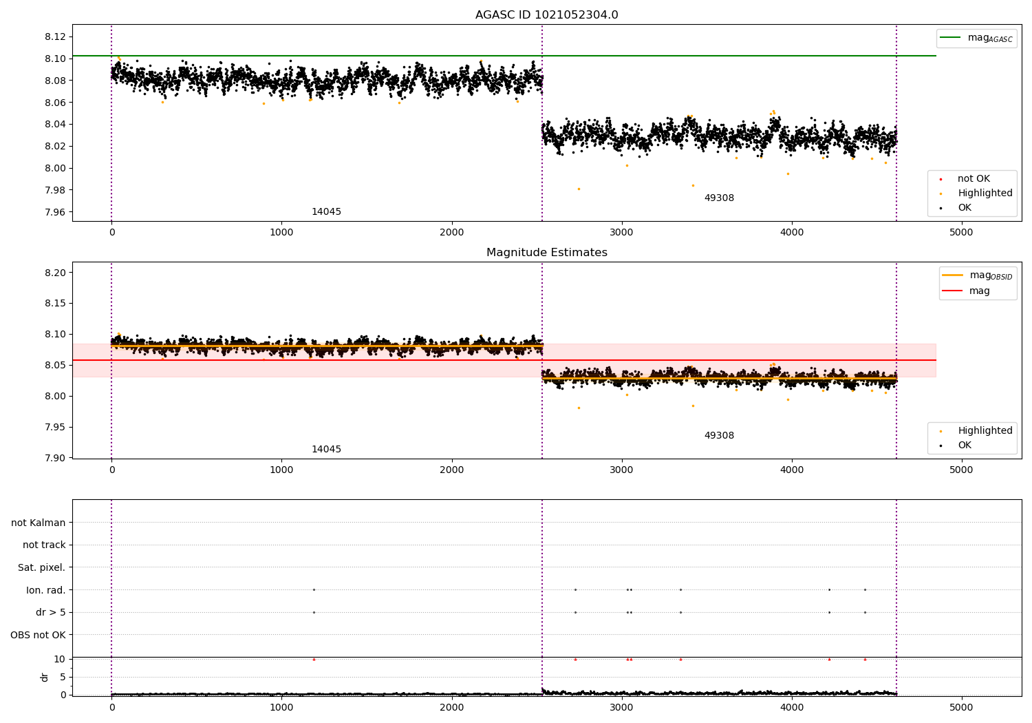Click the 7.96 y-axis tick label

pyautogui.click(x=54, y=212)
